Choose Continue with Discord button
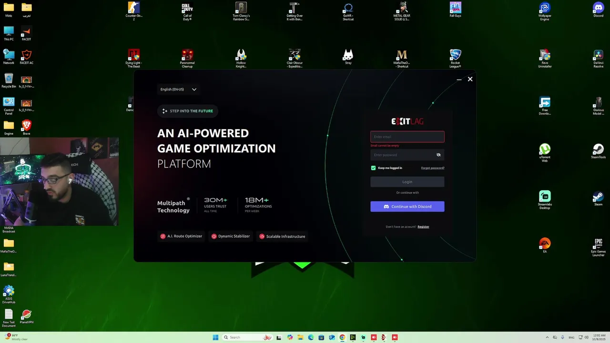The height and width of the screenshot is (343, 610). click(407, 206)
